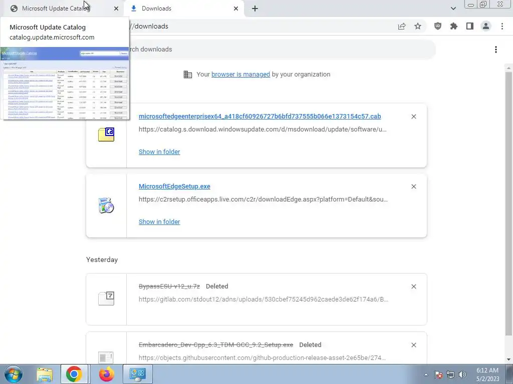Click the managed organization building icon
This screenshot has width=513, height=384.
coord(188,74)
